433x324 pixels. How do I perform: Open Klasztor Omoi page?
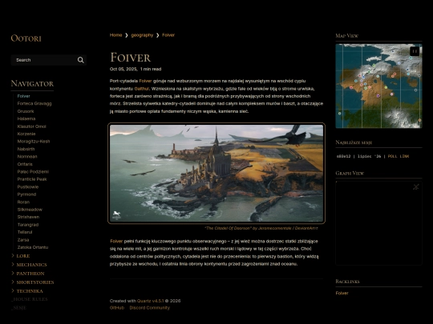31,126
